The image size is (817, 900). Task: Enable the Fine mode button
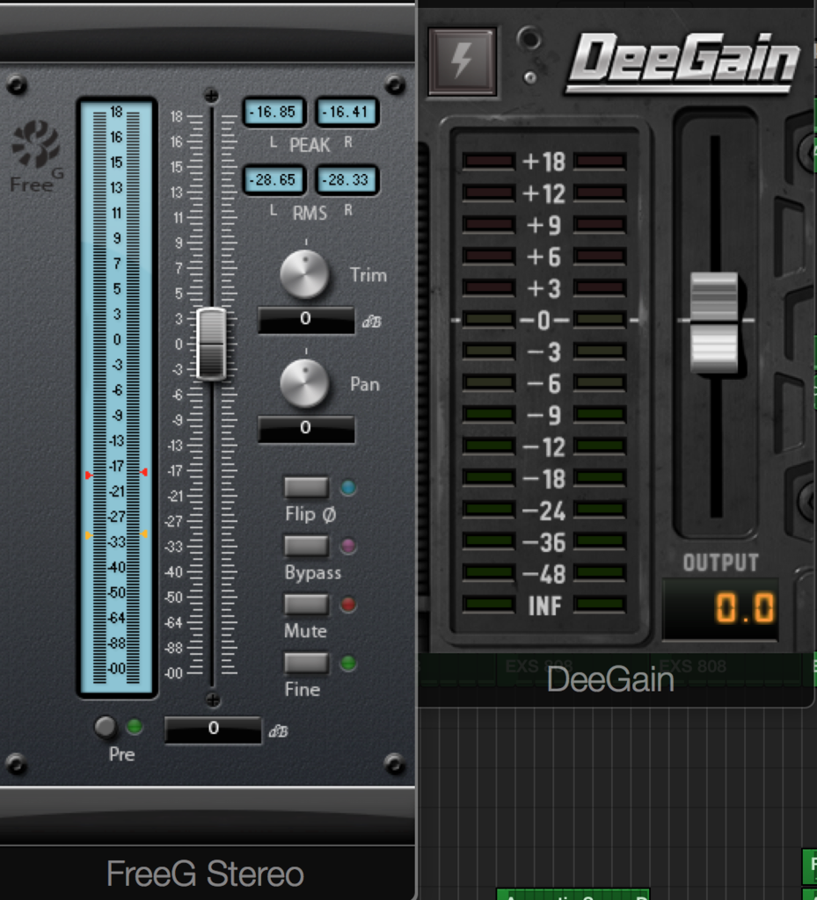pos(307,663)
